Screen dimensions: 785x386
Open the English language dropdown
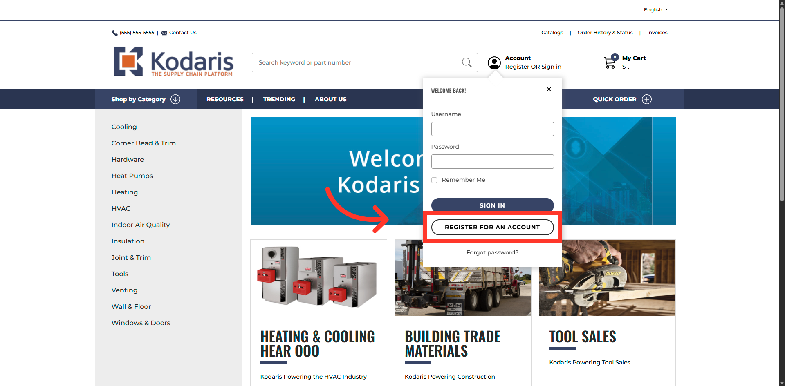pos(655,10)
